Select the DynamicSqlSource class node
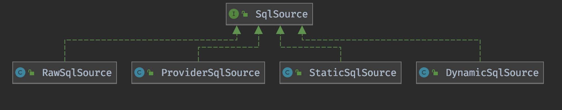 tap(480, 73)
